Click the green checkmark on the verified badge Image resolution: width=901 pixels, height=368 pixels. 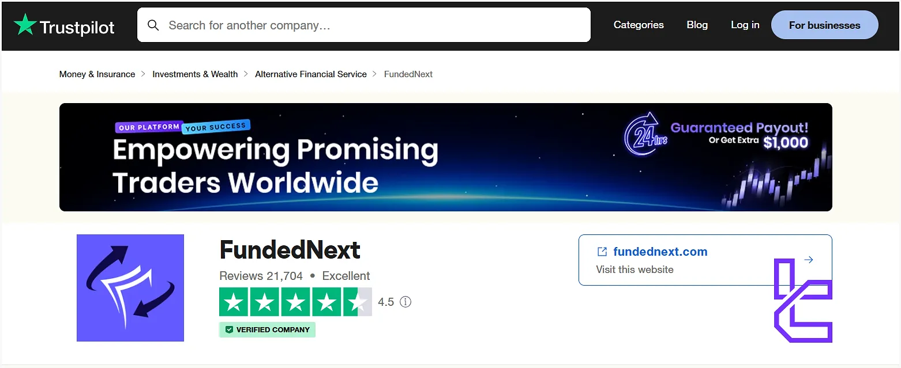tap(230, 329)
